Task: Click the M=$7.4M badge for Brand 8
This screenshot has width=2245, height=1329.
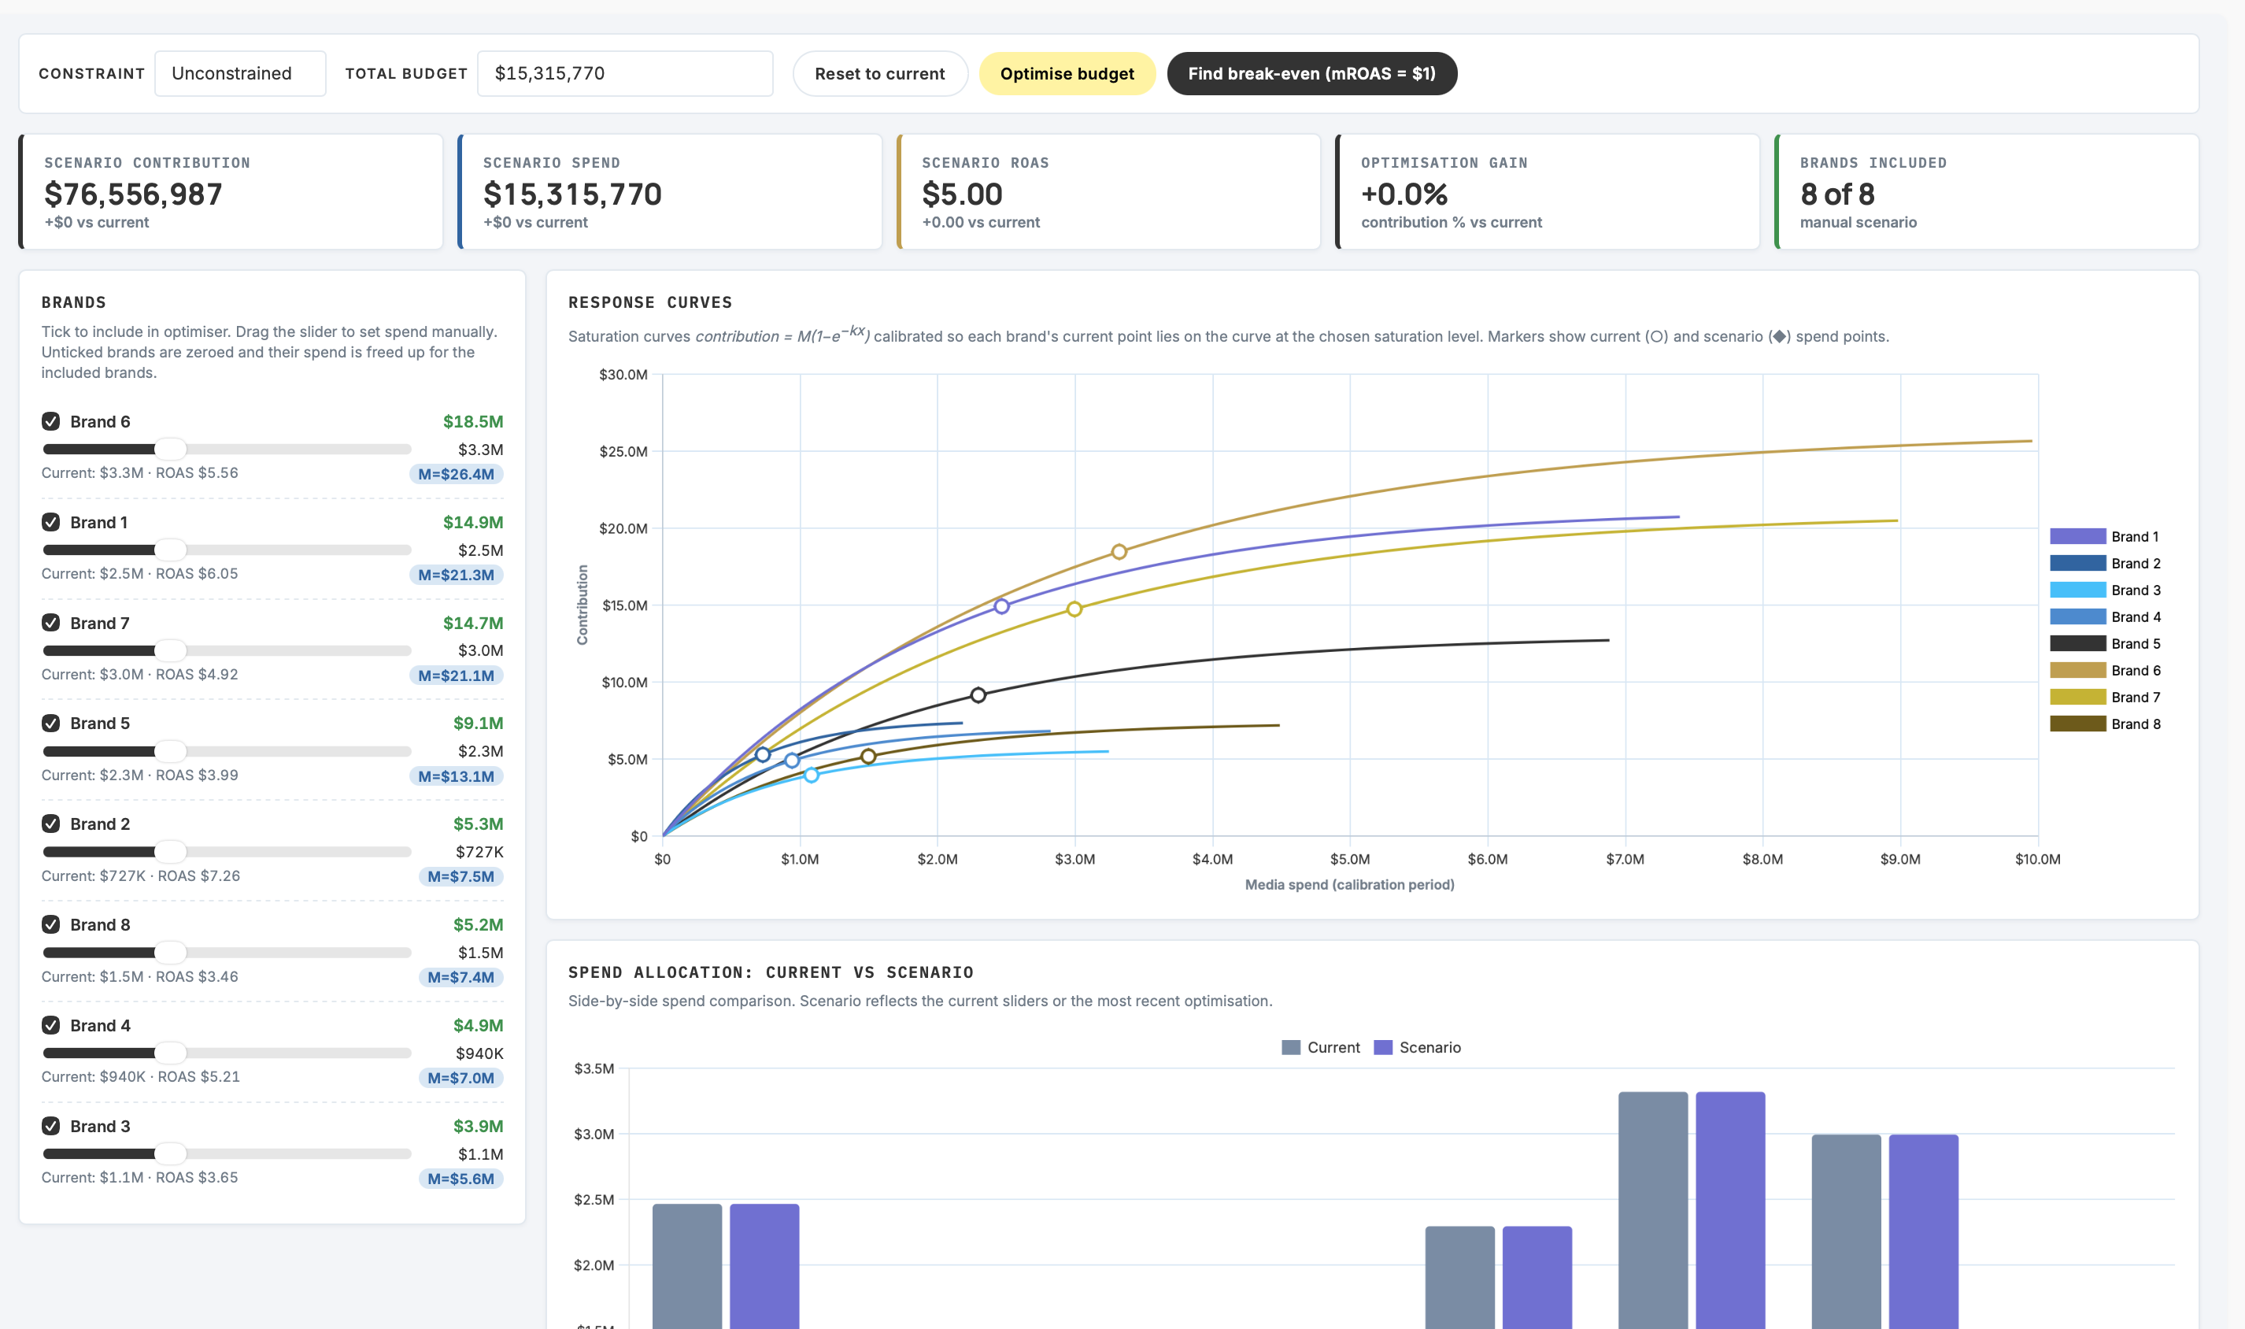Action: point(461,977)
